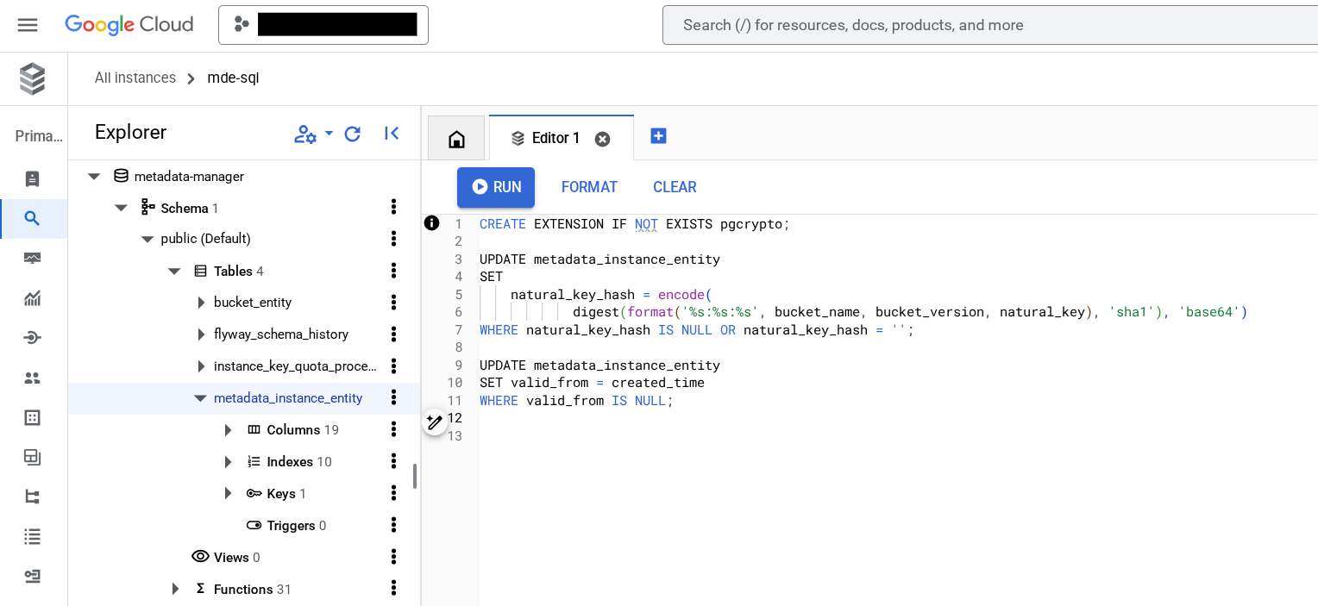This screenshot has height=606, width=1318.
Task: Open more options for Views row
Action: (x=393, y=558)
